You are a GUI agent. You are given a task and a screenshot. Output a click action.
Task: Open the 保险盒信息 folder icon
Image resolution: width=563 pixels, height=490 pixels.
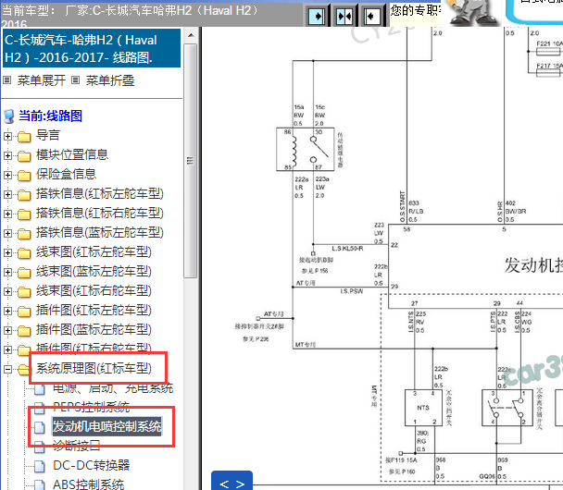[x=24, y=176]
